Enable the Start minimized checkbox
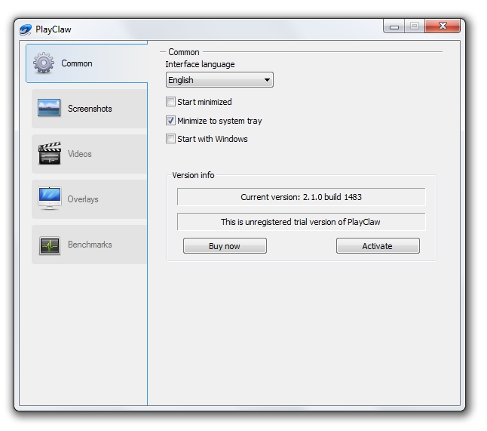Viewport: 487px width, 431px height. [x=170, y=102]
